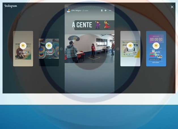Open the Olho Mágico profile picture

click(x=69, y=10)
